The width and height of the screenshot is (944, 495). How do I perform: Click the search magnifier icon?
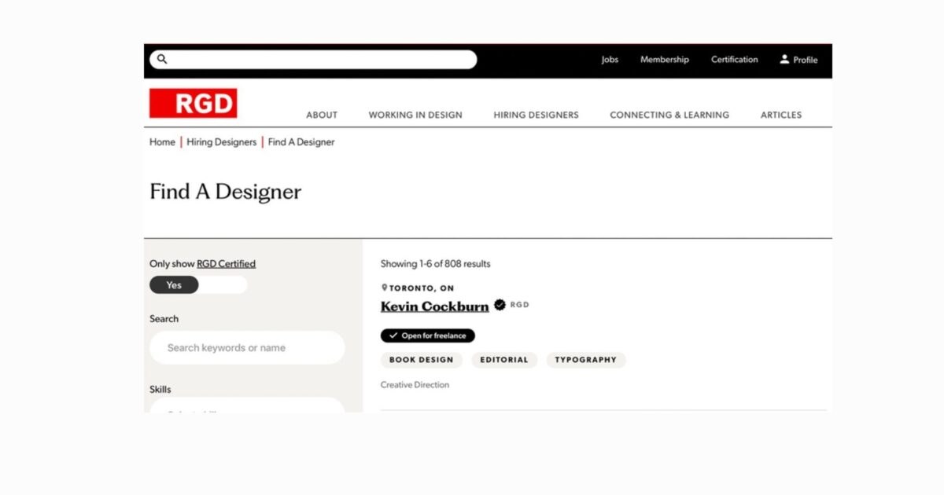(162, 59)
